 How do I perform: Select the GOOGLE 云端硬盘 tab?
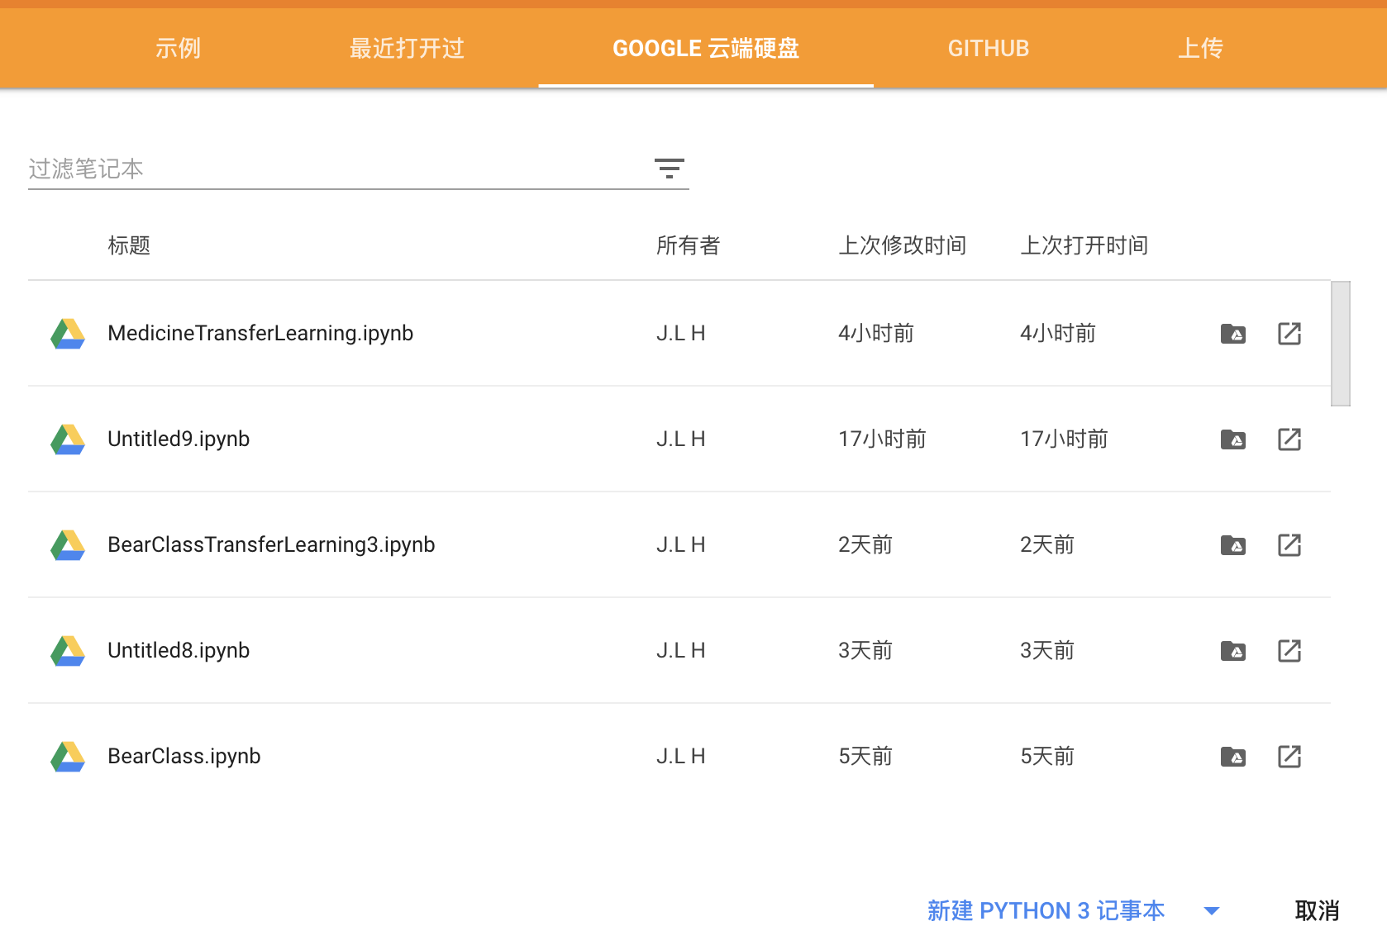pos(706,48)
